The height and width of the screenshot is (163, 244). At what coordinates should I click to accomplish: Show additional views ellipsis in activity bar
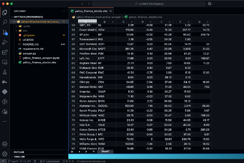pyautogui.click(x=5, y=121)
